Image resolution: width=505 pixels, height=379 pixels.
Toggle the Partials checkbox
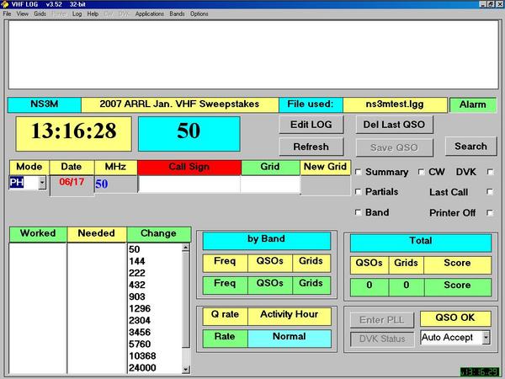pyautogui.click(x=359, y=193)
